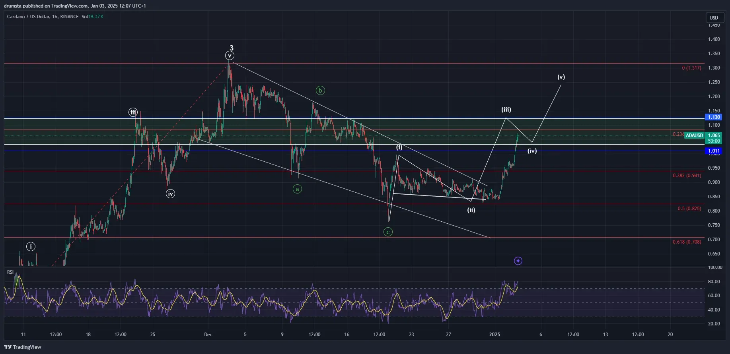Click the 20.00 value on the RSI scale
730x354 pixels.
(x=714, y=324)
